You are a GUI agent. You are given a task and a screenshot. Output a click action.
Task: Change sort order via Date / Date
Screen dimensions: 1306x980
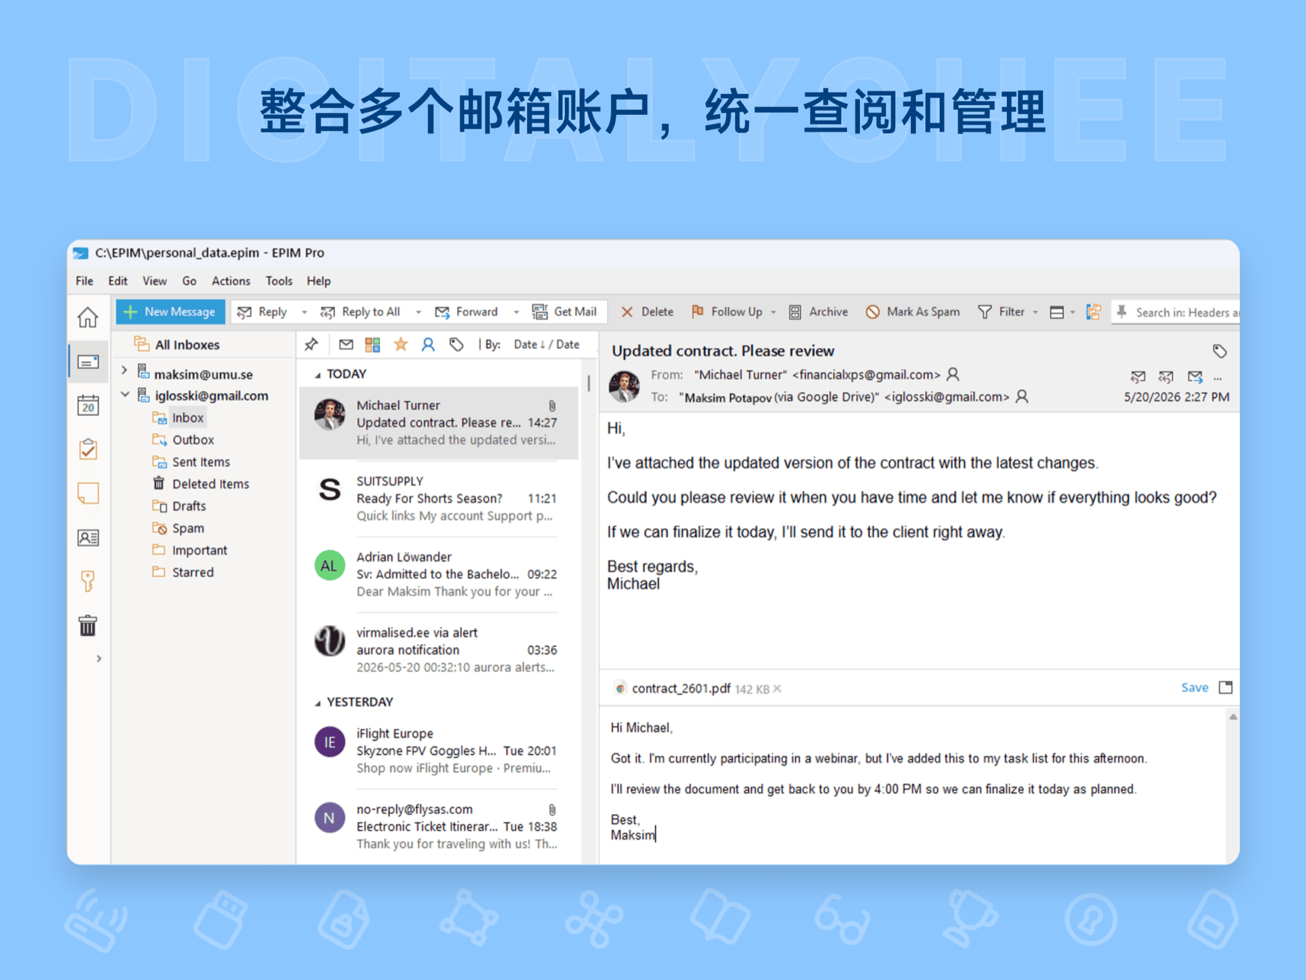tap(547, 344)
